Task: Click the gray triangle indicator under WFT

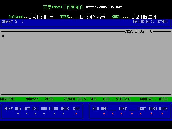Action: [x=27, y=113]
